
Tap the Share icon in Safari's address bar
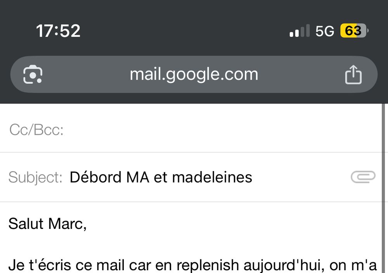coord(353,74)
